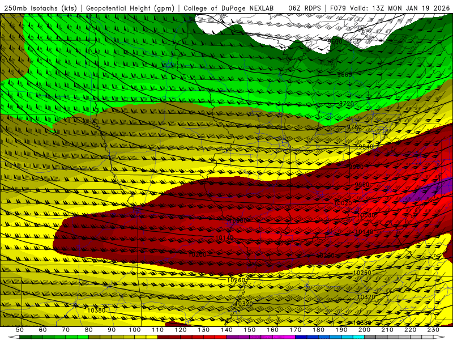Click the 9600 height contour label
Image resolution: width=453 pixels, height=340 pixels.
(335, 41)
